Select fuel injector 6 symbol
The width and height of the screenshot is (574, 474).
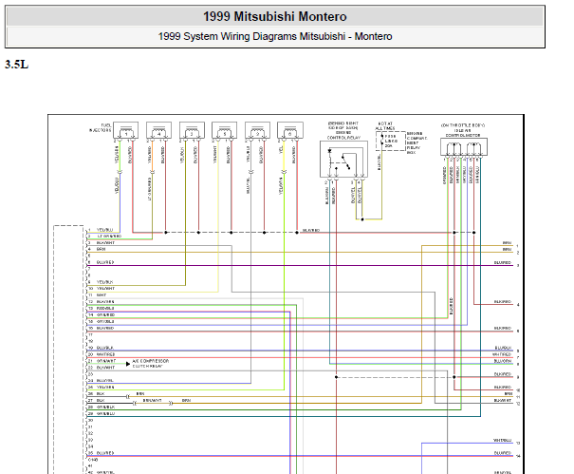point(290,130)
